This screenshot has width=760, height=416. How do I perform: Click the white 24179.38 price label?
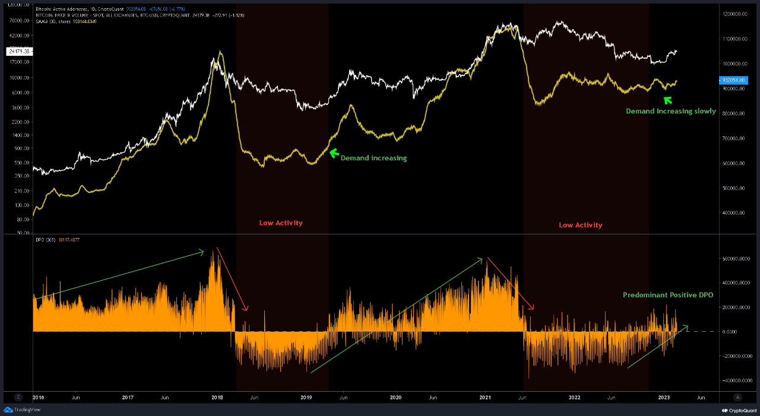pos(20,52)
